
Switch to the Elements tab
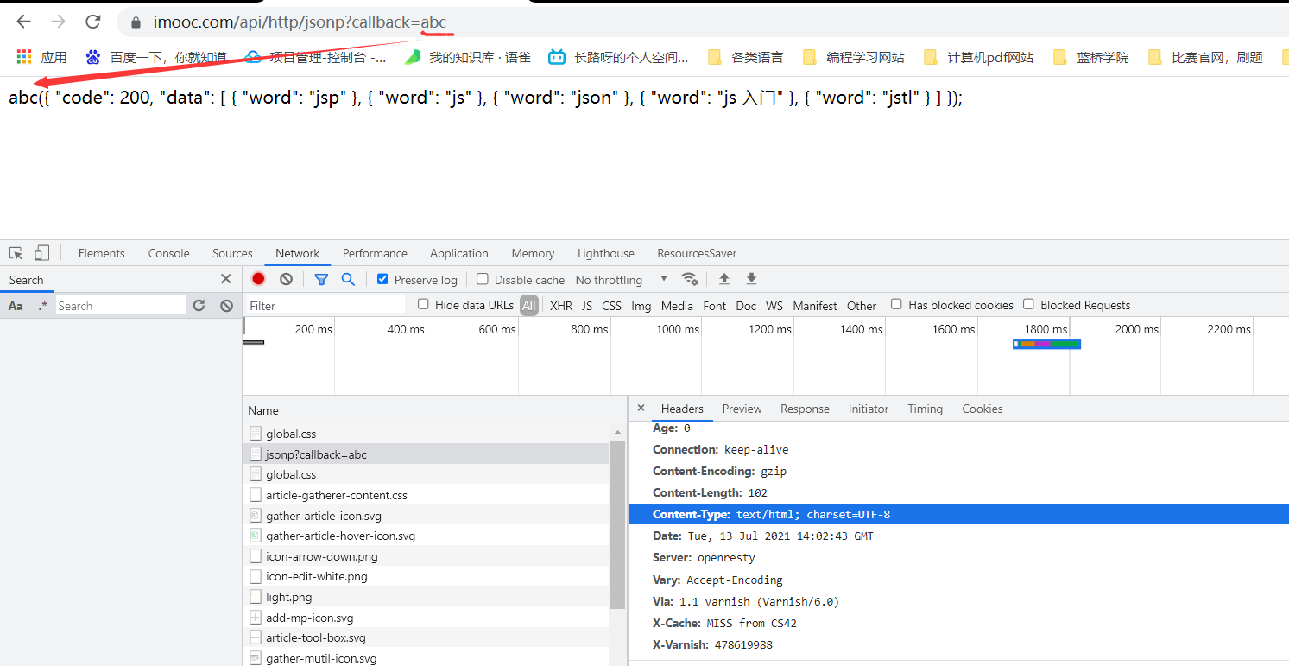(102, 253)
